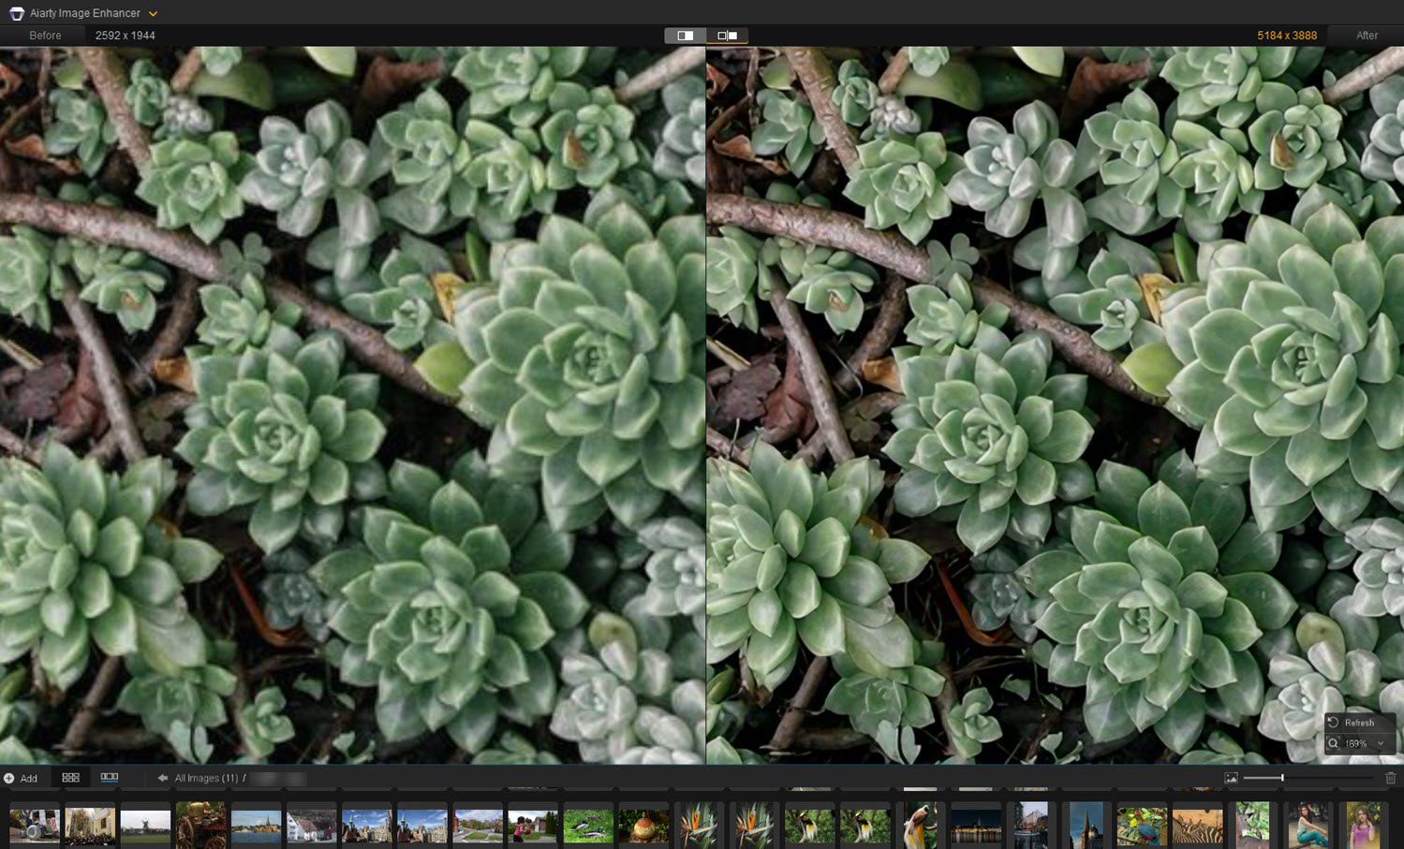
Task: Select the yellow-tailed bird portrait thumbnail
Action: (x=921, y=826)
